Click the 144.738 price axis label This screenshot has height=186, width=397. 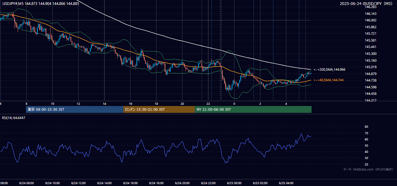point(371,80)
